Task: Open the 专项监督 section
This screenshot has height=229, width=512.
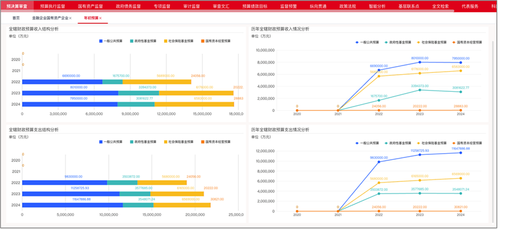Action: (x=162, y=6)
